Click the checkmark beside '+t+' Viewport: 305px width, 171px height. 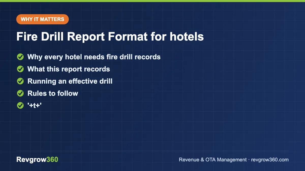tap(20, 105)
